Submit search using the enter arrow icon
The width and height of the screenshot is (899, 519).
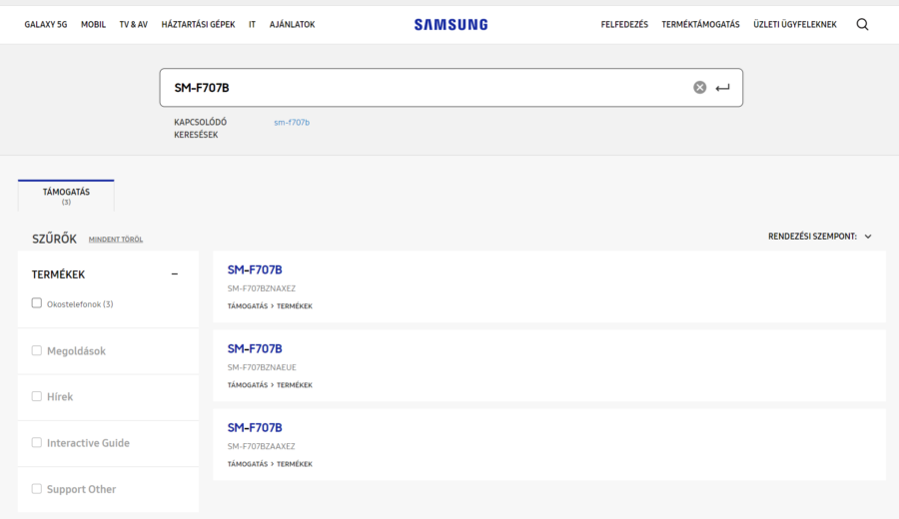(x=722, y=88)
